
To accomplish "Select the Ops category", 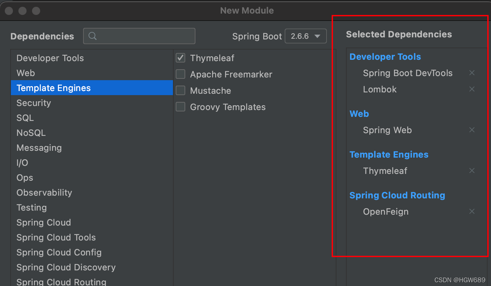I will 92,178.
